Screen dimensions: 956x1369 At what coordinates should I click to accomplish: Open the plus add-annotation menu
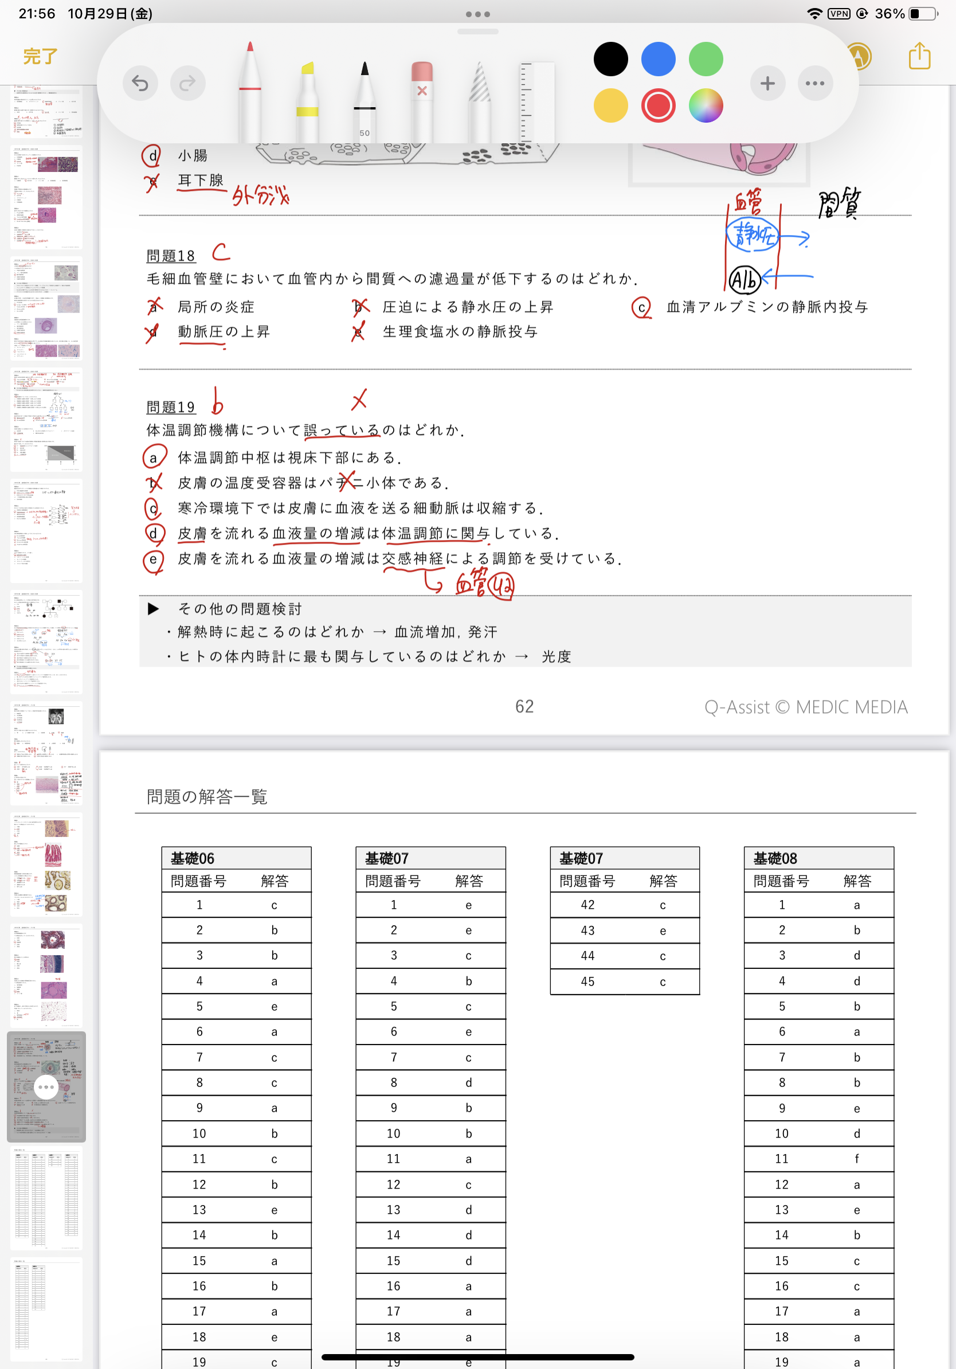(x=767, y=84)
